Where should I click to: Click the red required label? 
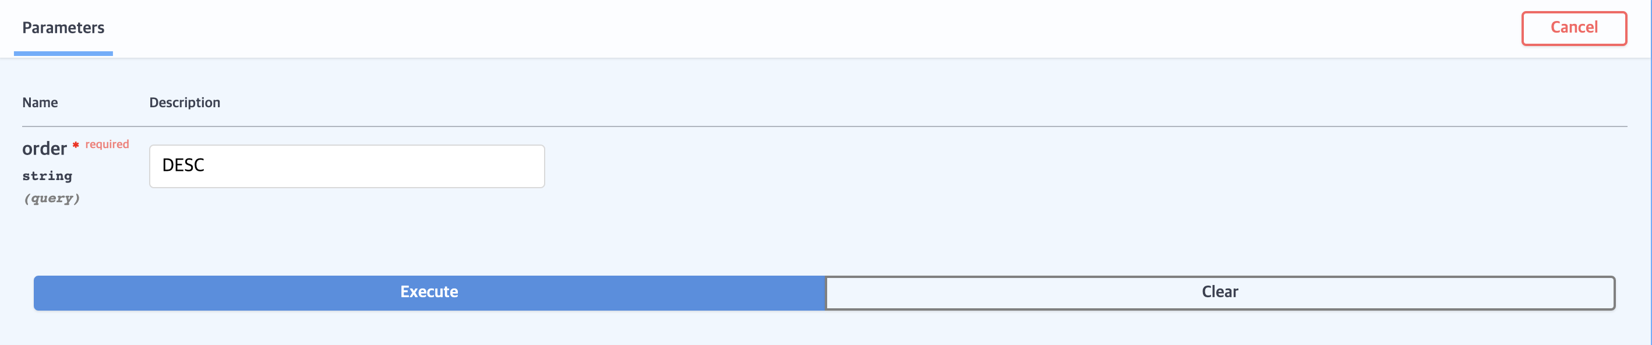[x=107, y=145]
